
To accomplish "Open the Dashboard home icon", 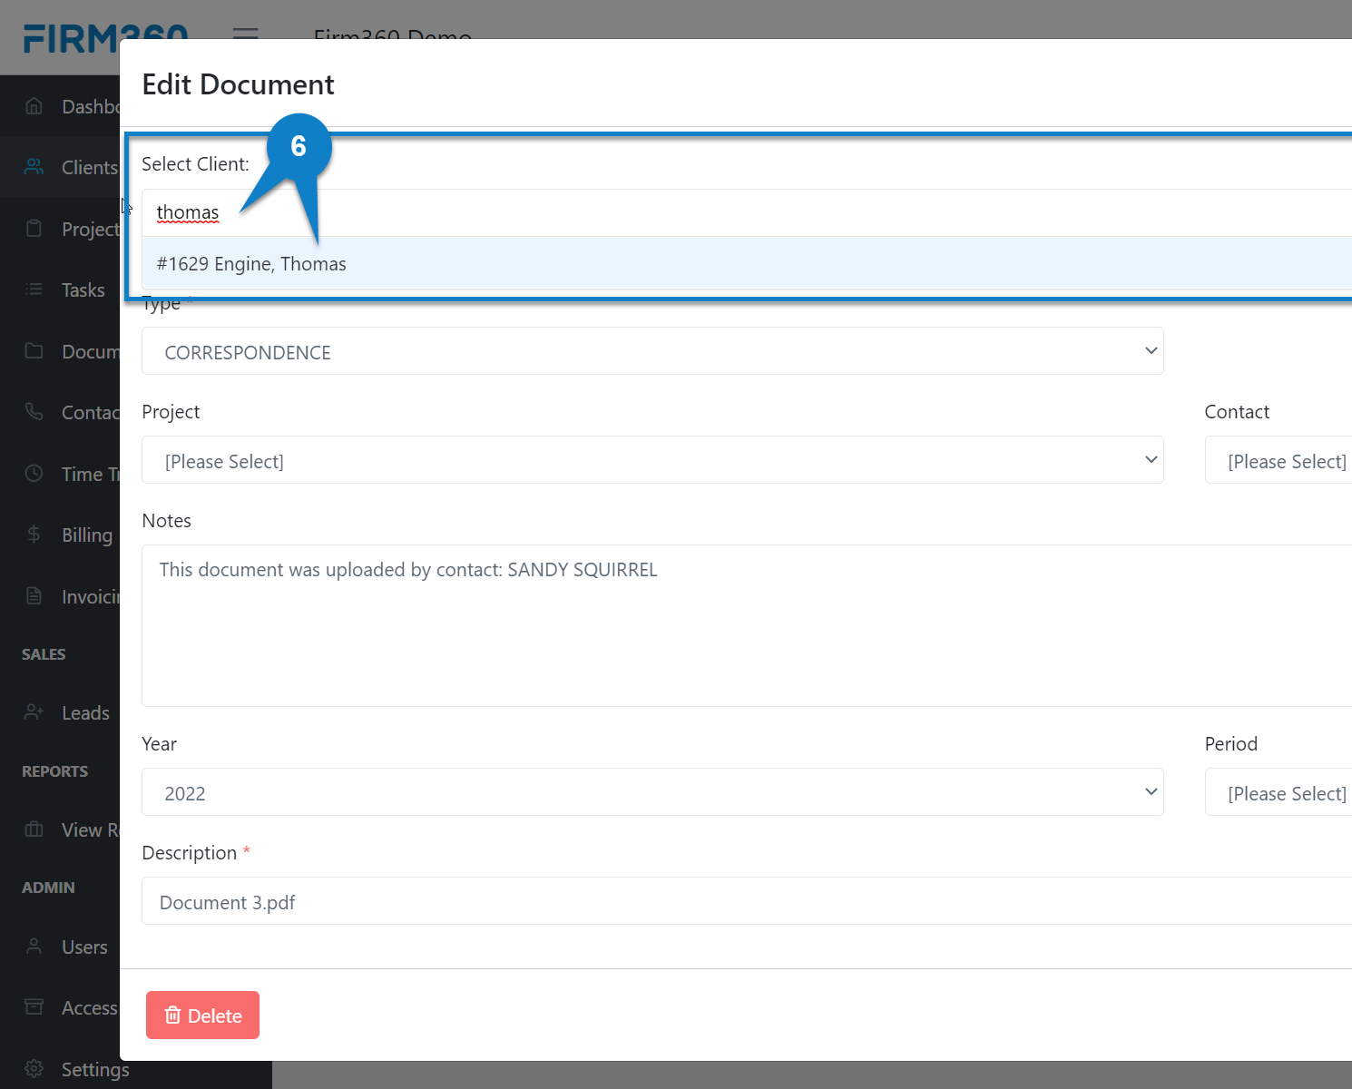I will 34,105.
